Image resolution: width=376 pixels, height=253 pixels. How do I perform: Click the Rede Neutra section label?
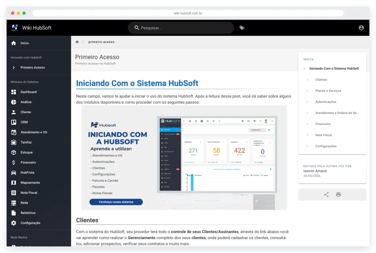19,237
